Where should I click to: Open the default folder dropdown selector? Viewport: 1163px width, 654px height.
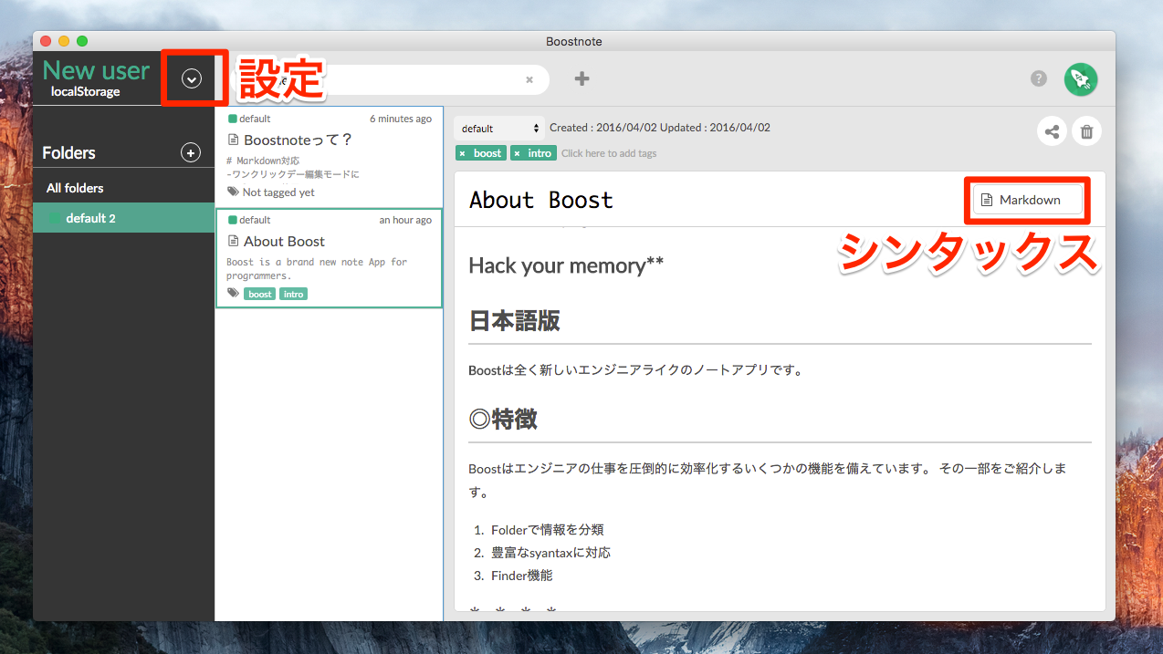(x=498, y=129)
